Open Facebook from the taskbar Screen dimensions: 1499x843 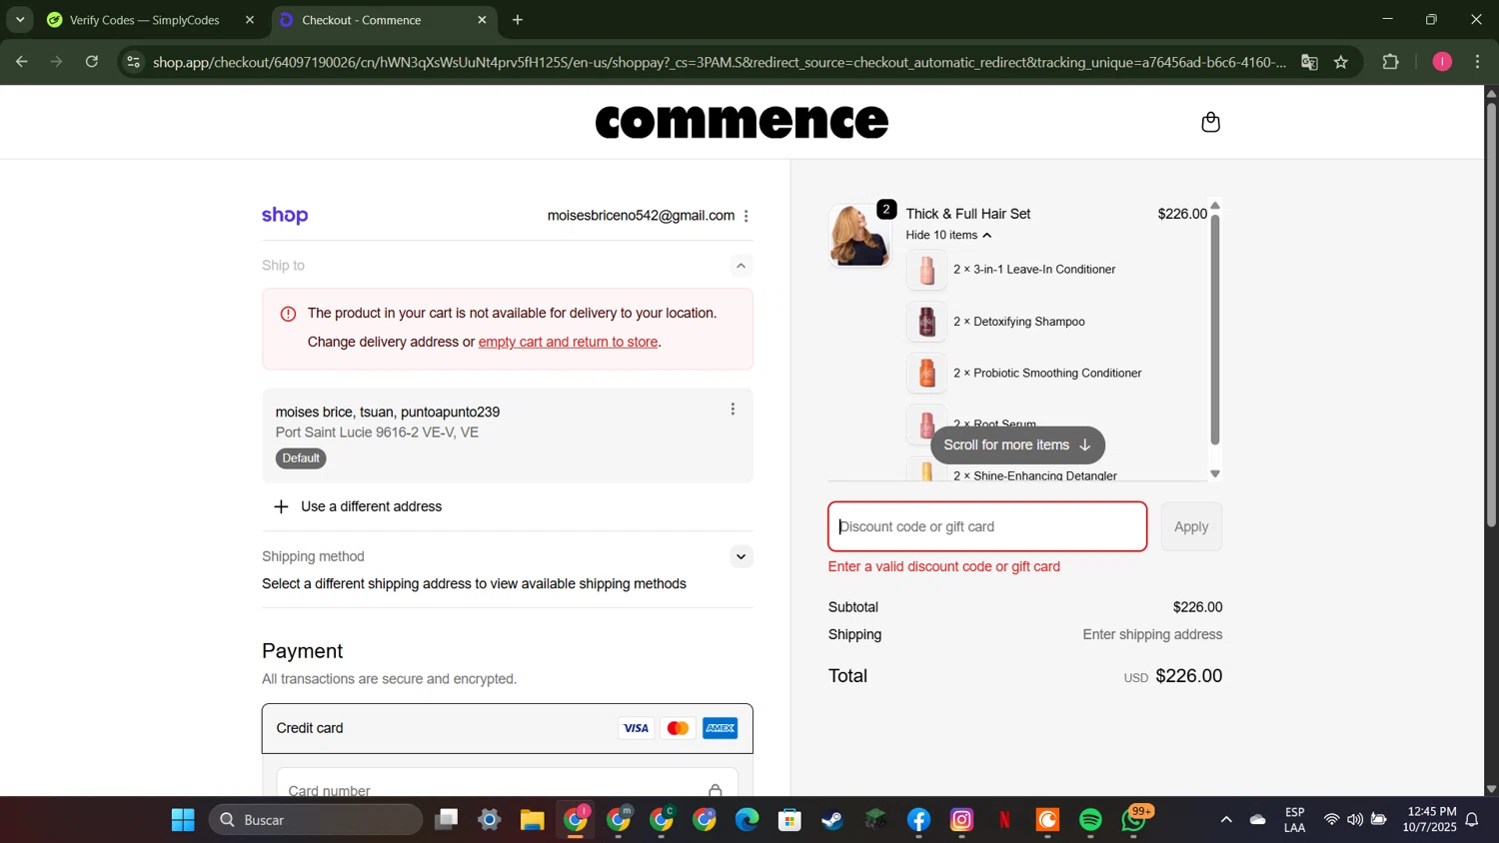(918, 820)
